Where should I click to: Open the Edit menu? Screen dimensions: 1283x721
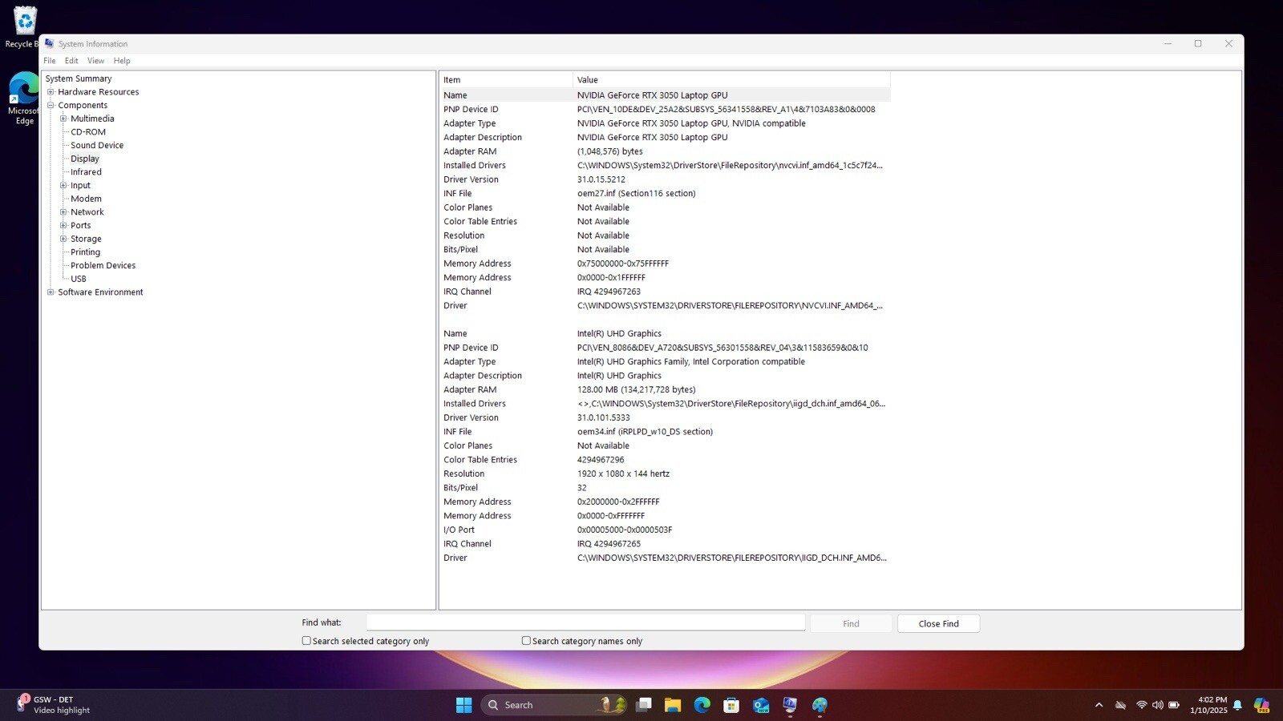(71, 61)
